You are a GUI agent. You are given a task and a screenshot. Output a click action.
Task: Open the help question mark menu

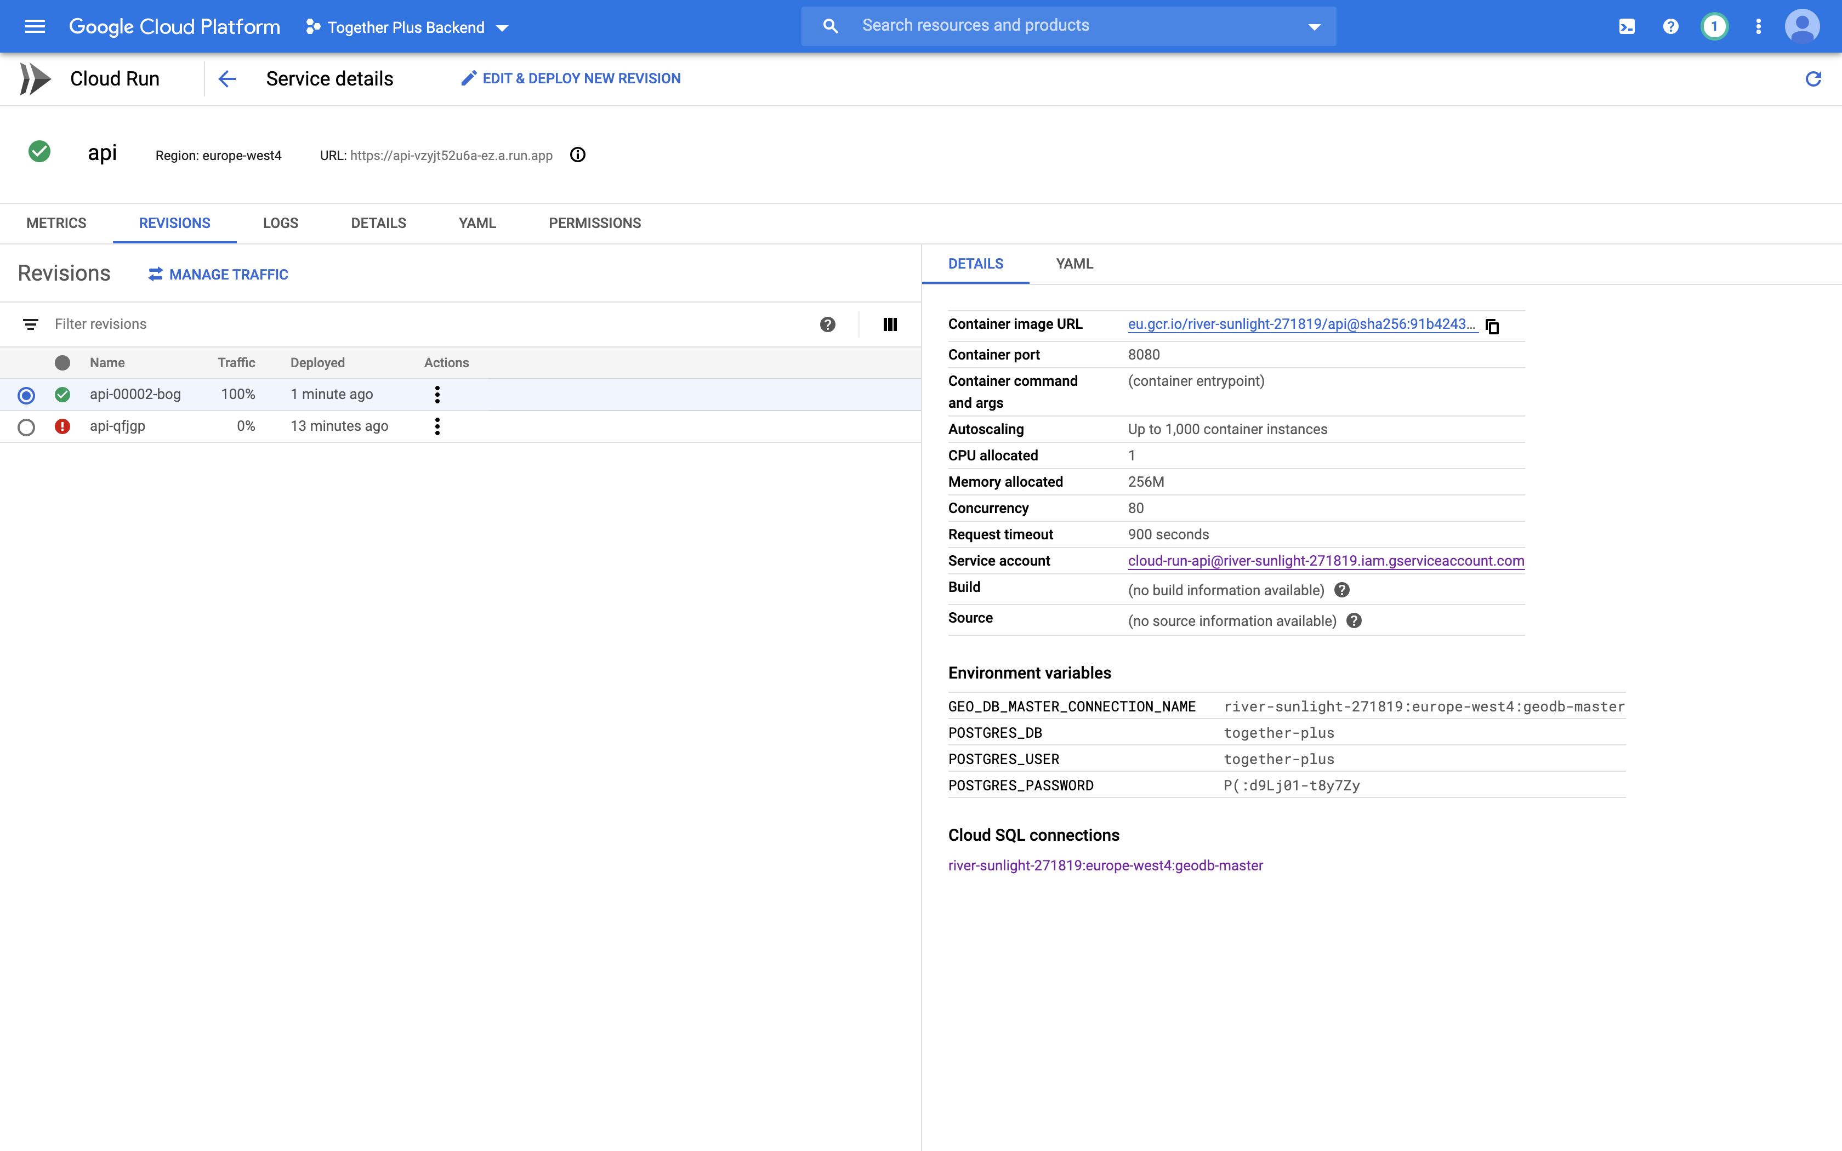tap(1671, 27)
